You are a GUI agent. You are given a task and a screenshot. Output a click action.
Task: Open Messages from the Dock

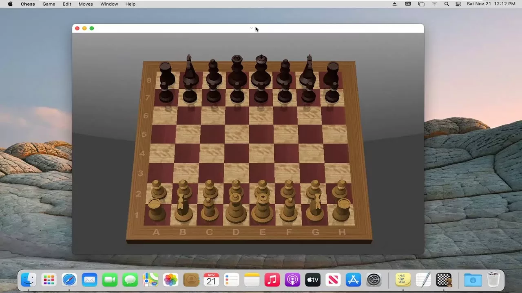tap(130, 280)
